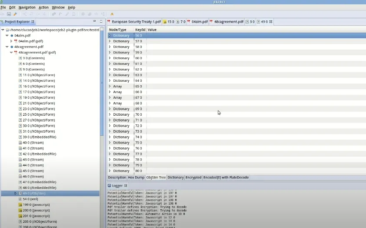Open the Dictionary bottom tab
366x228 pixels.
[176, 178]
